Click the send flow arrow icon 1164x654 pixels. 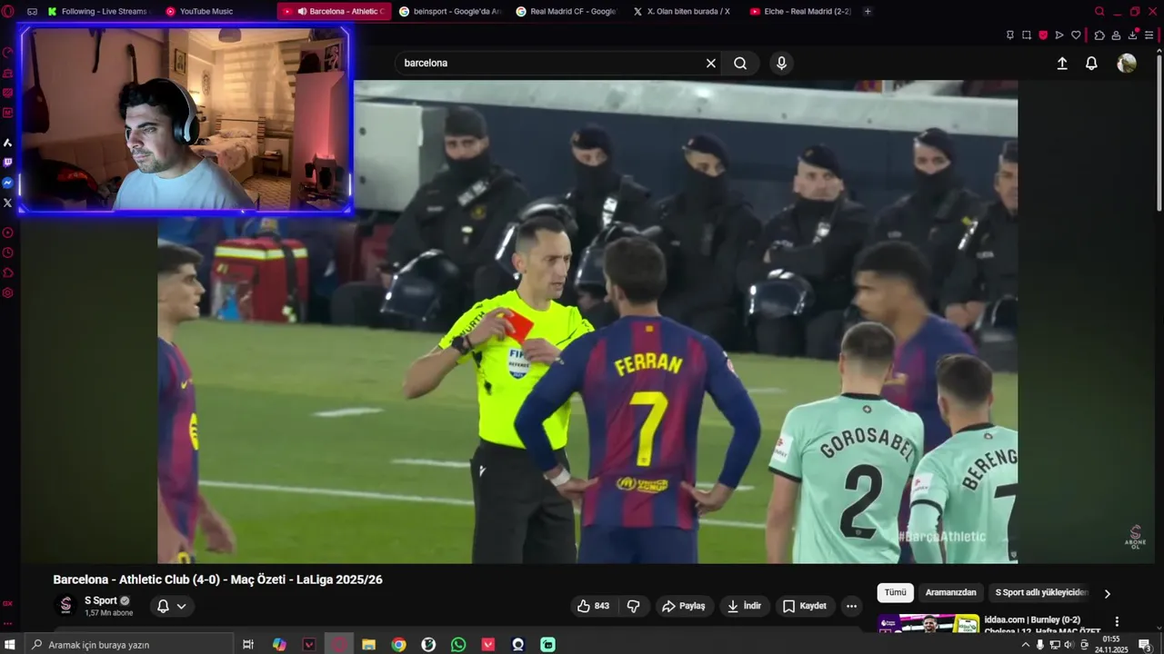1059,35
